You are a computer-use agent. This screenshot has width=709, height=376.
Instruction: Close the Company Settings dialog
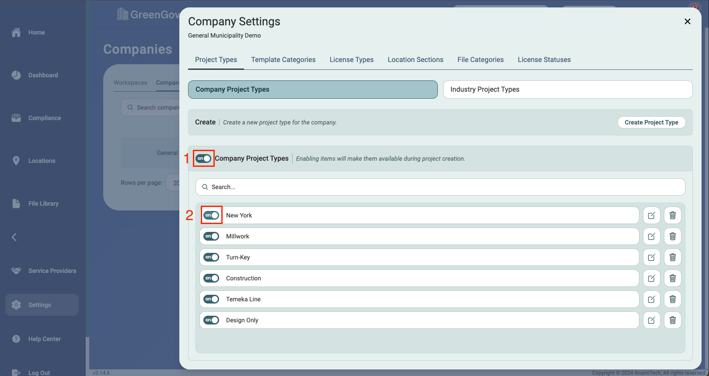pos(687,21)
